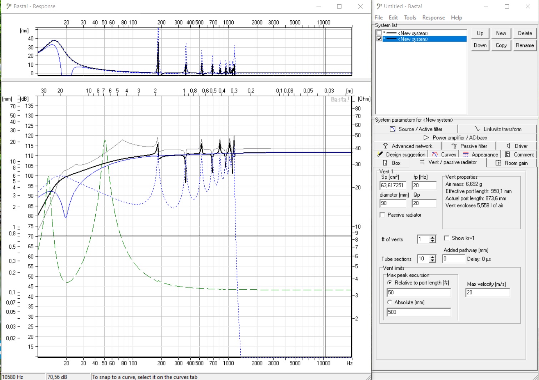Click the Rename button

coord(525,45)
